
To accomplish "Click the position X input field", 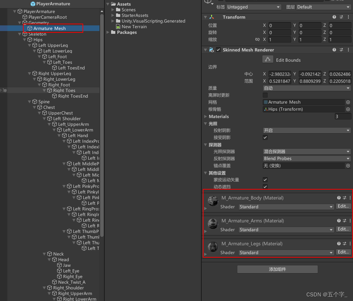I will (x=280, y=25).
